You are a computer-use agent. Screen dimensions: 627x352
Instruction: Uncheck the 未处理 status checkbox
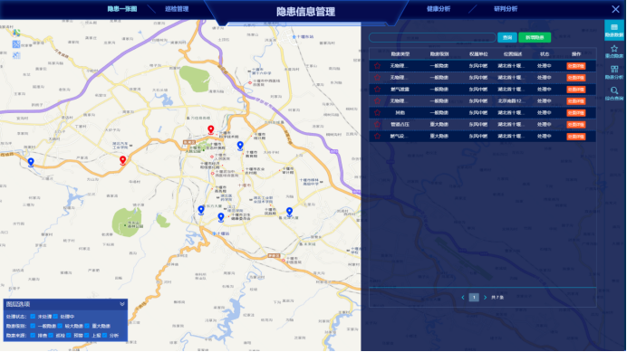33,317
